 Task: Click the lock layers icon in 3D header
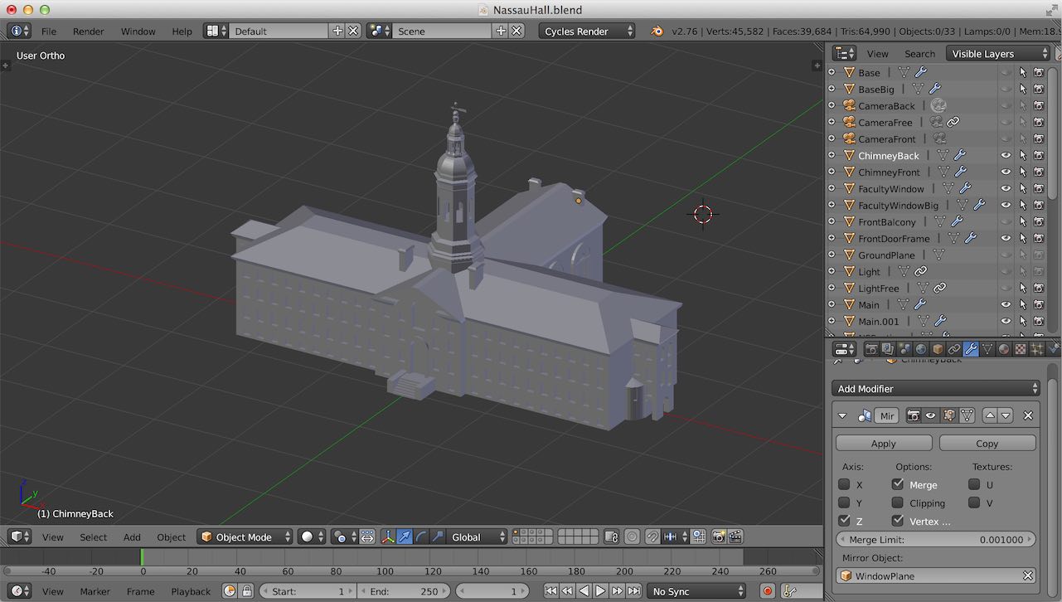coord(611,536)
